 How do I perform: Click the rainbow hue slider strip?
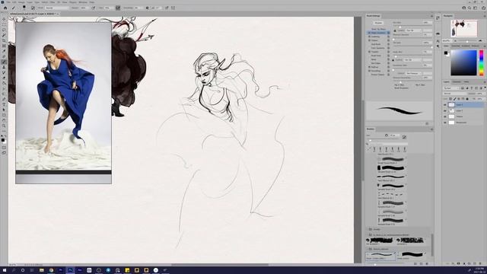point(481,62)
